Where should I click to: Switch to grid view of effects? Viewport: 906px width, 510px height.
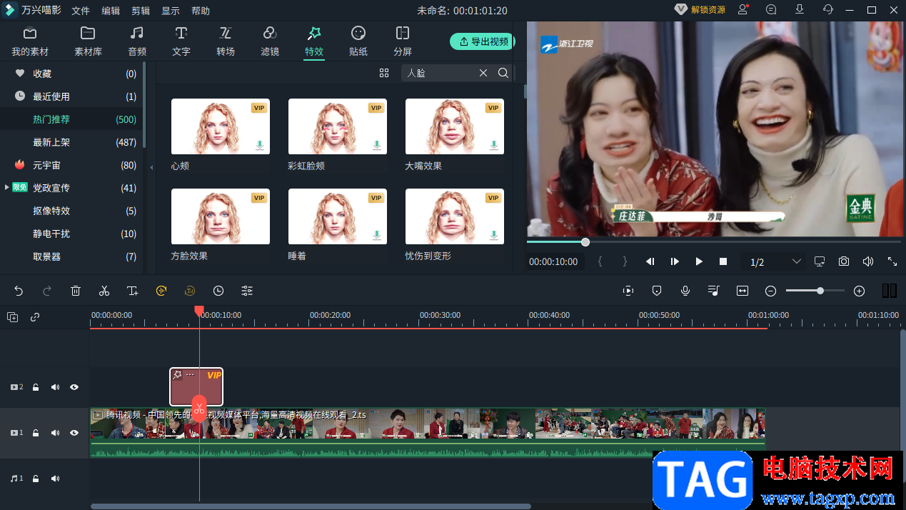[x=384, y=73]
